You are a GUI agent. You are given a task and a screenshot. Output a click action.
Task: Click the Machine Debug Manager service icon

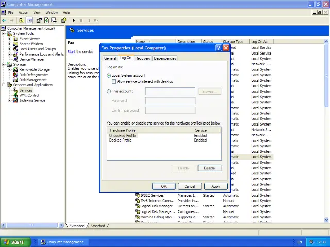(138, 217)
